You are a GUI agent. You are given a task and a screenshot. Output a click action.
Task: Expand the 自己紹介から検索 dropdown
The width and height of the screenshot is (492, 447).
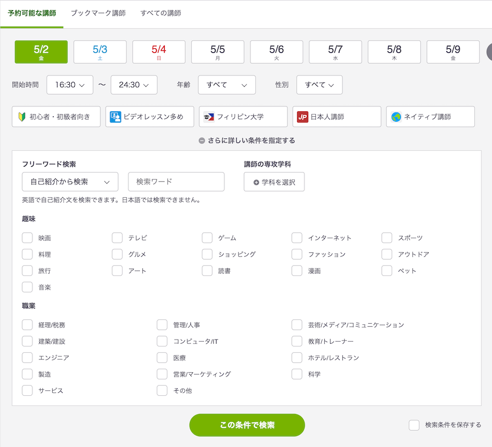click(x=70, y=182)
